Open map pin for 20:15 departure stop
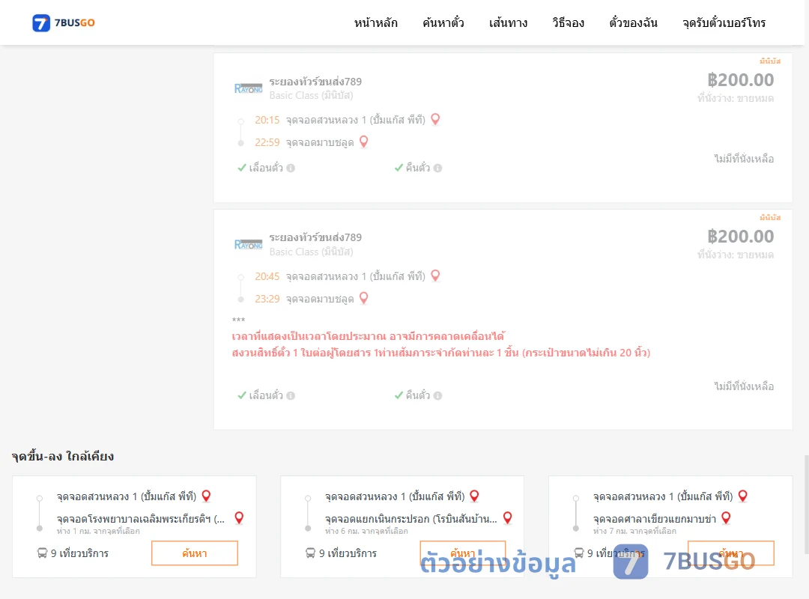Image resolution: width=809 pixels, height=599 pixels. coord(435,120)
